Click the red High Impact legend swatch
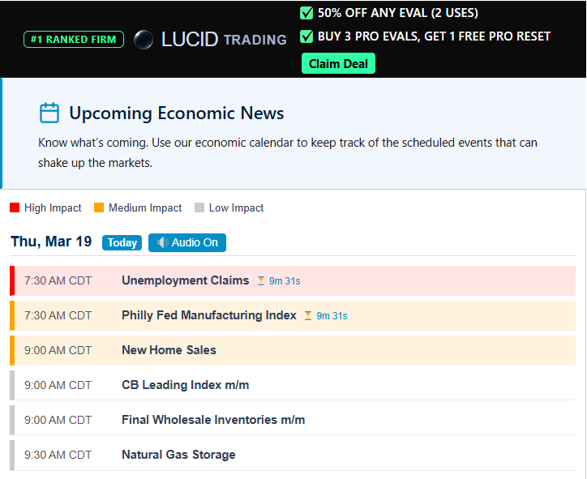 pos(15,207)
